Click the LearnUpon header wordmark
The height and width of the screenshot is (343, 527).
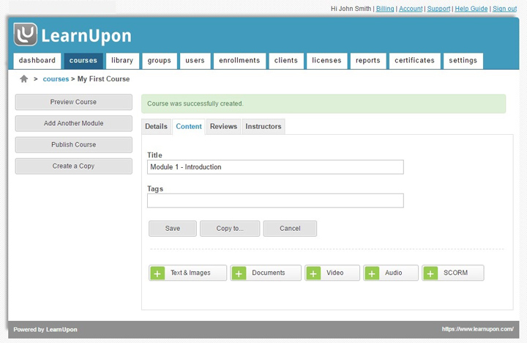pyautogui.click(x=86, y=36)
